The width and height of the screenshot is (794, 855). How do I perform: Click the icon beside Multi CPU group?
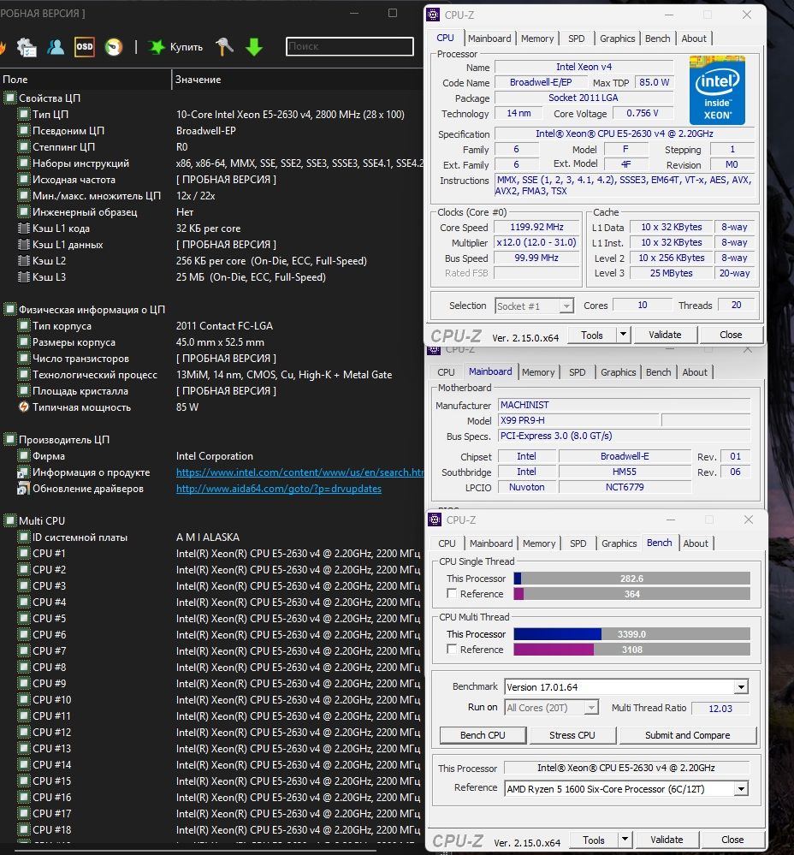9,520
